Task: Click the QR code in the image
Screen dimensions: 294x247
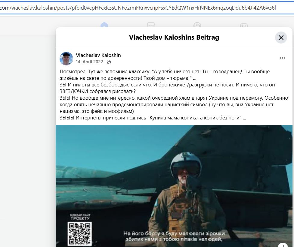Action: pos(80,233)
